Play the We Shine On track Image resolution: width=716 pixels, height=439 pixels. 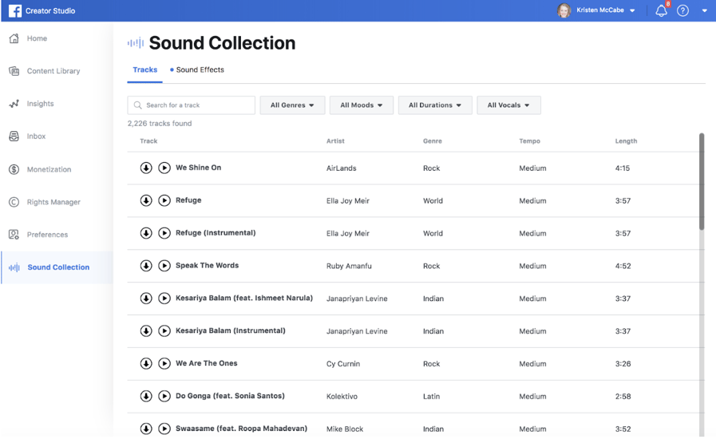[164, 168]
